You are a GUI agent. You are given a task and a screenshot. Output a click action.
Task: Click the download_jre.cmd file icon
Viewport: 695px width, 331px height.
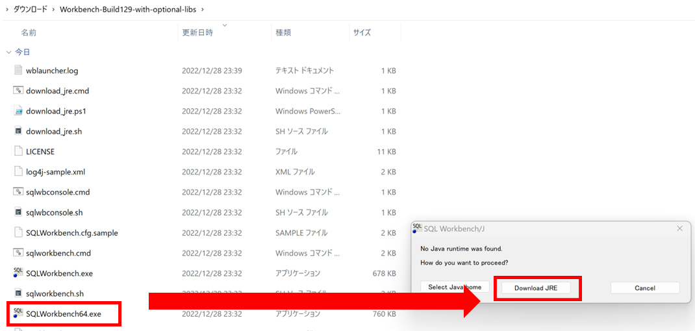pyautogui.click(x=18, y=91)
